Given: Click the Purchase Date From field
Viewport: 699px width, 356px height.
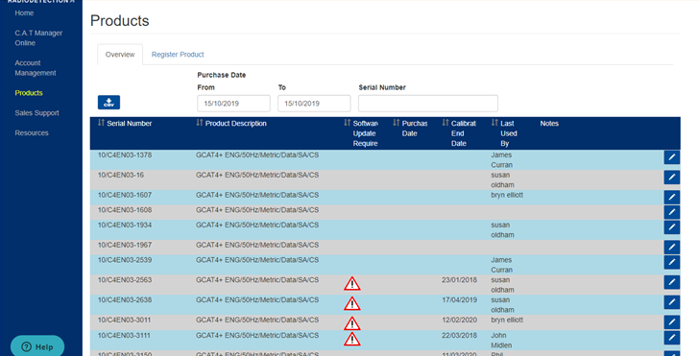Looking at the screenshot, I should tap(233, 104).
